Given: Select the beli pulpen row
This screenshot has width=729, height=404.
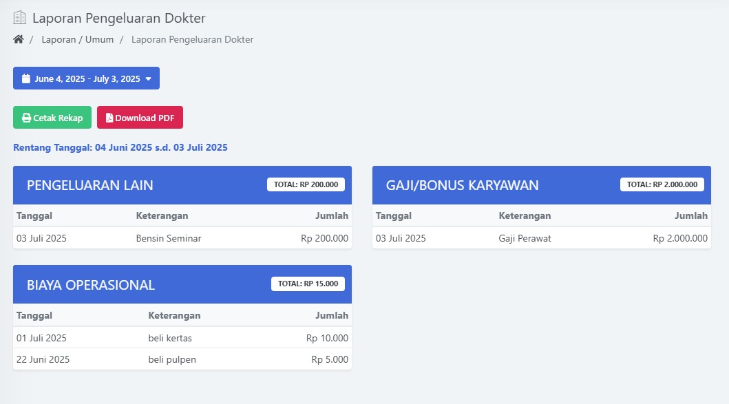Looking at the screenshot, I should 182,359.
